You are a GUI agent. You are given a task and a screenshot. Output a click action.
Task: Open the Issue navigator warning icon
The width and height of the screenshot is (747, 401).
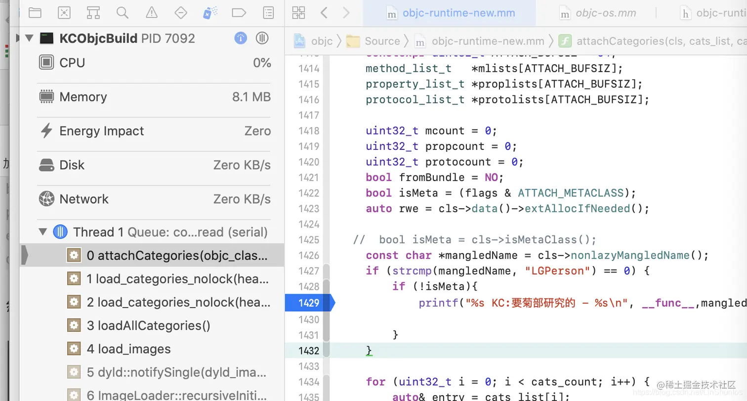152,12
